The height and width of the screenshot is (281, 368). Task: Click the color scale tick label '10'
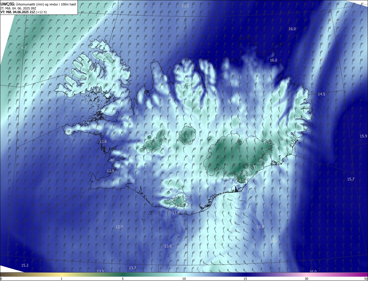(x=184, y=279)
